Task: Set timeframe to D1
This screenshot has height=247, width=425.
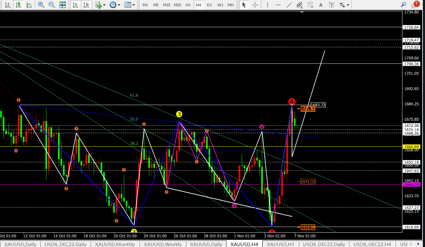Action: click(209, 5)
